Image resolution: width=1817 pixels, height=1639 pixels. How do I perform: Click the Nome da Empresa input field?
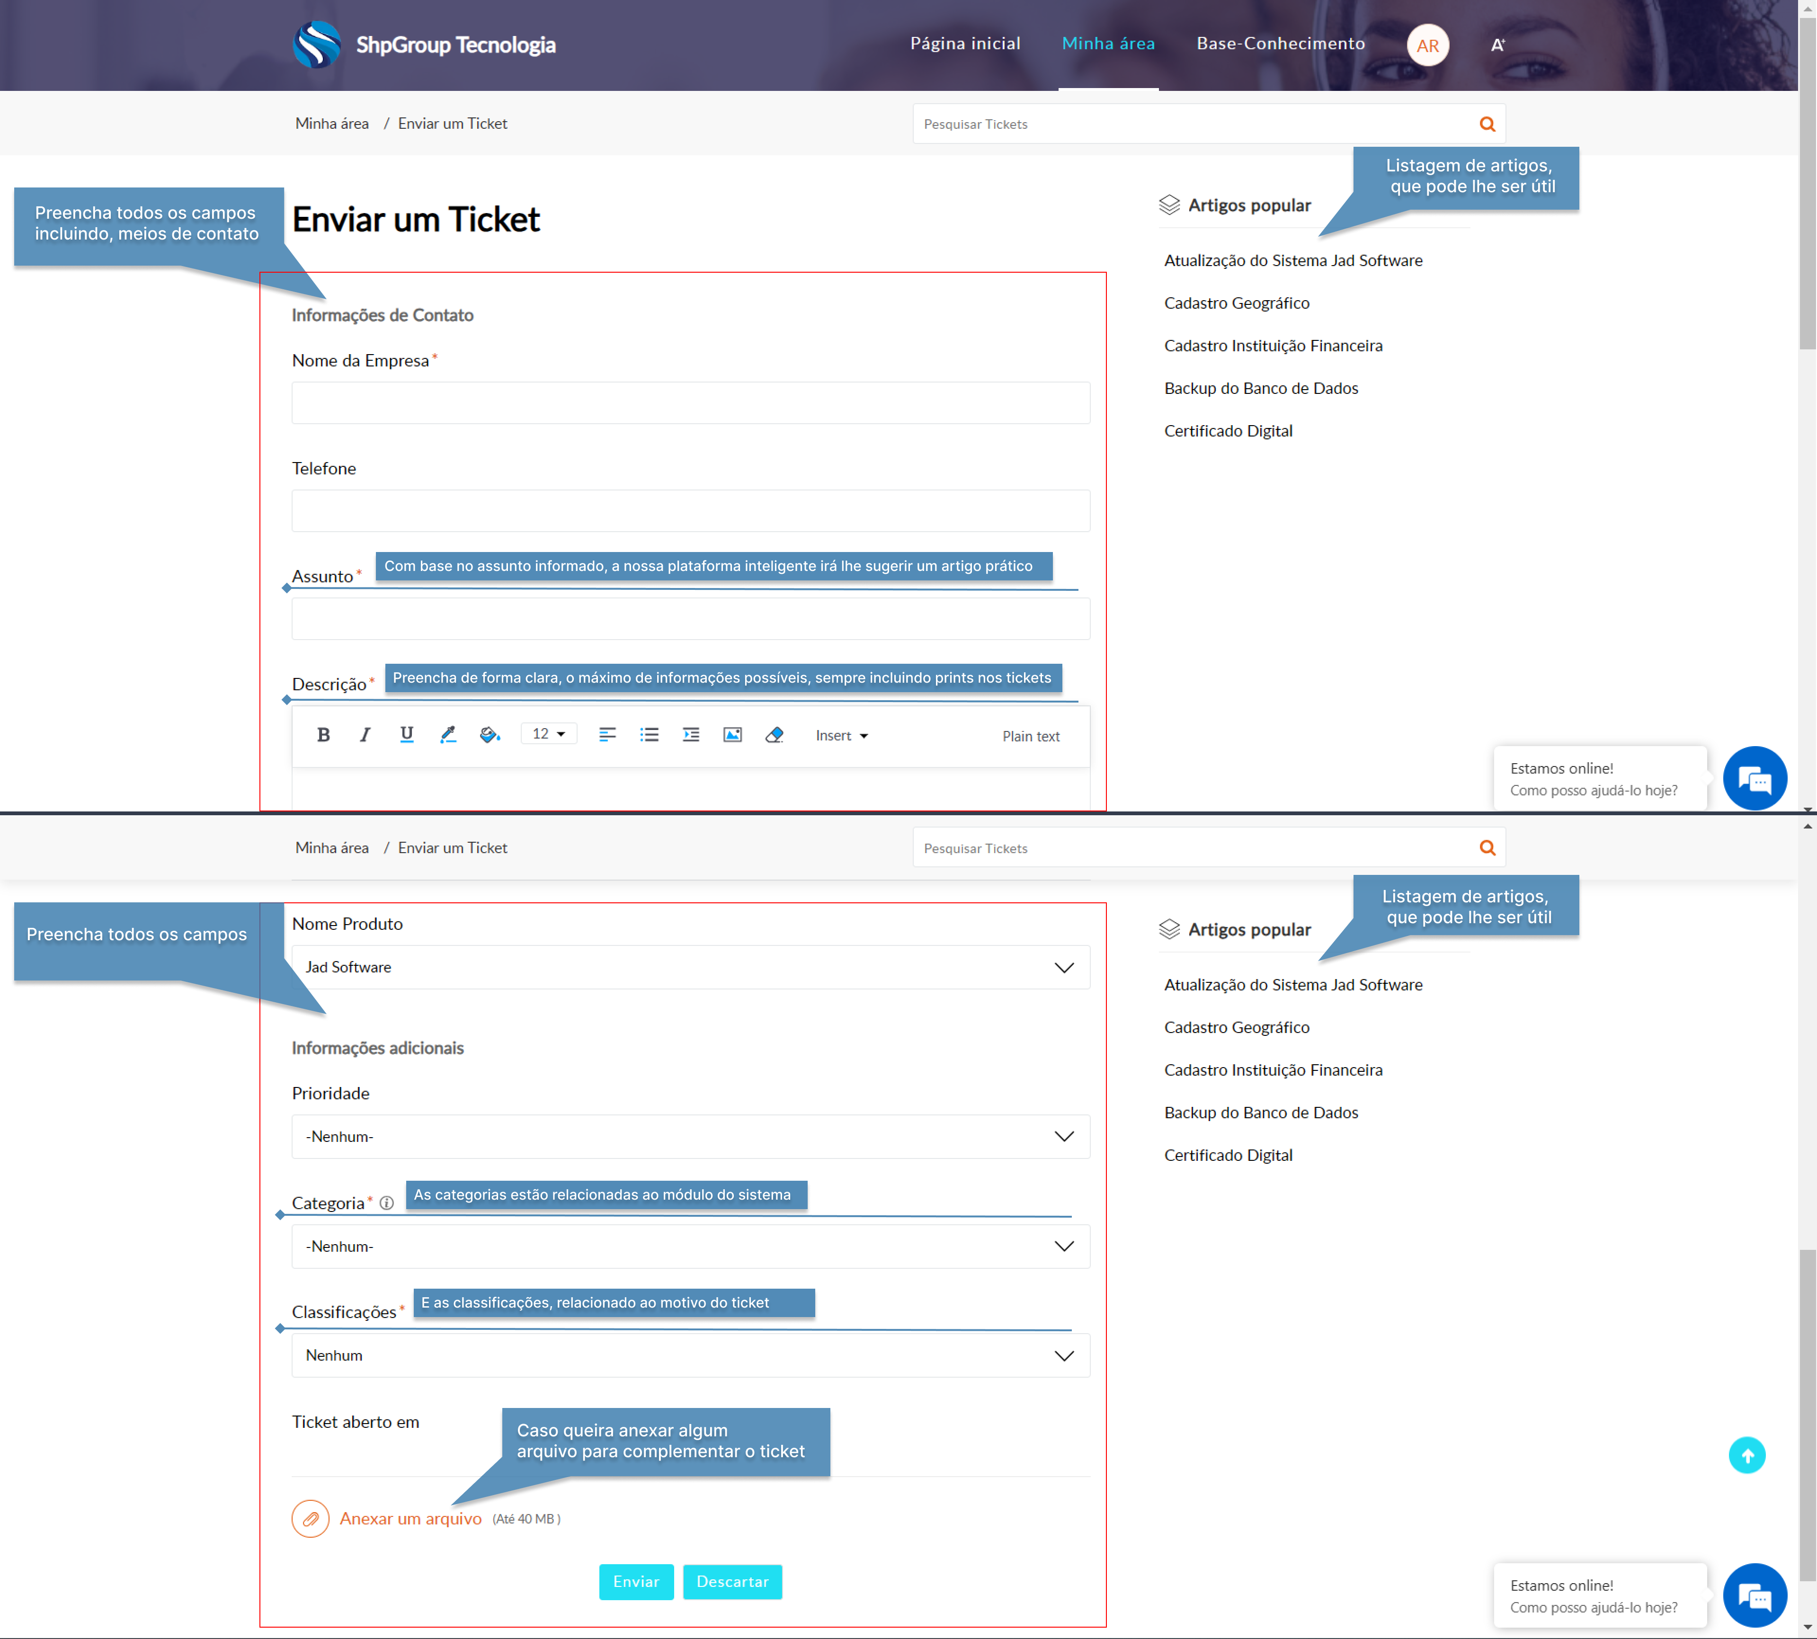click(x=690, y=402)
